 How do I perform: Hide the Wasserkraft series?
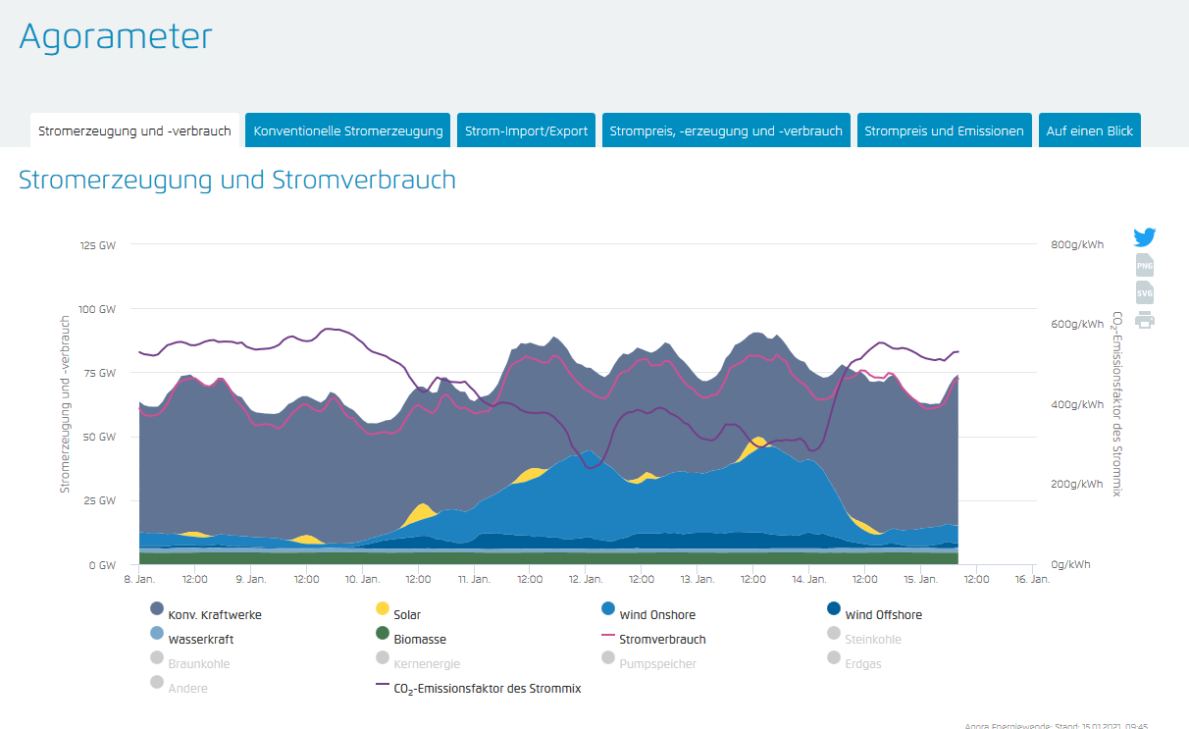tap(191, 639)
